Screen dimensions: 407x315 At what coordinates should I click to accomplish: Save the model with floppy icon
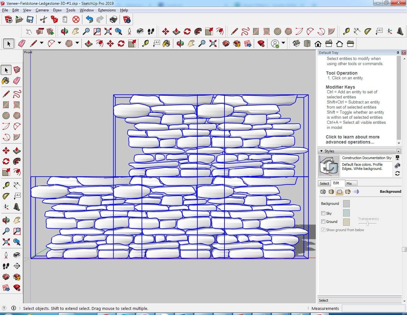point(30,20)
